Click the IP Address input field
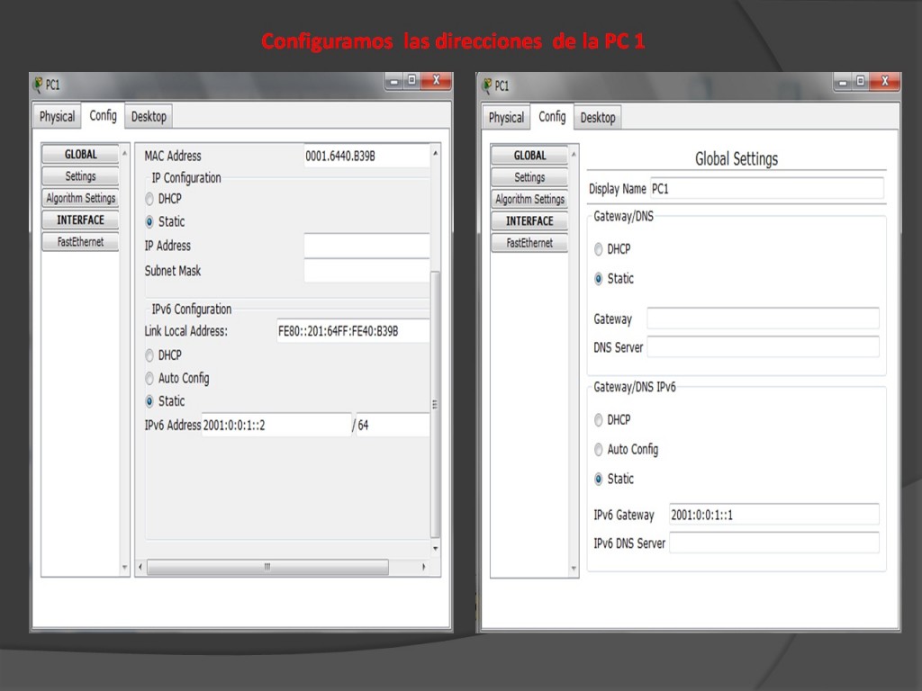The width and height of the screenshot is (922, 691). coord(366,246)
